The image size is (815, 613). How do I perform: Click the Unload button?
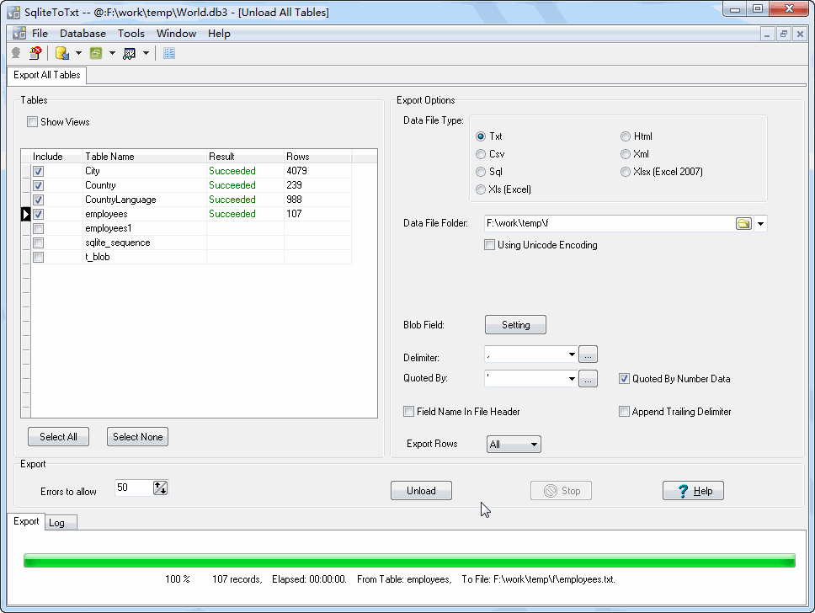tap(421, 491)
